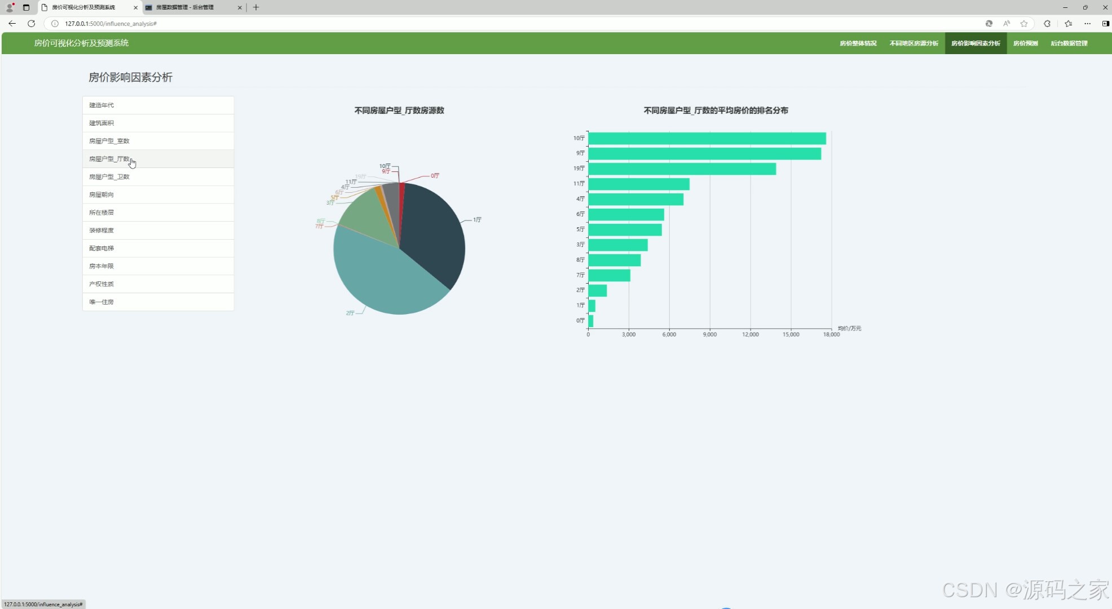The height and width of the screenshot is (609, 1112).
Task: Open browser settings three-dot menu
Action: coord(1087,24)
